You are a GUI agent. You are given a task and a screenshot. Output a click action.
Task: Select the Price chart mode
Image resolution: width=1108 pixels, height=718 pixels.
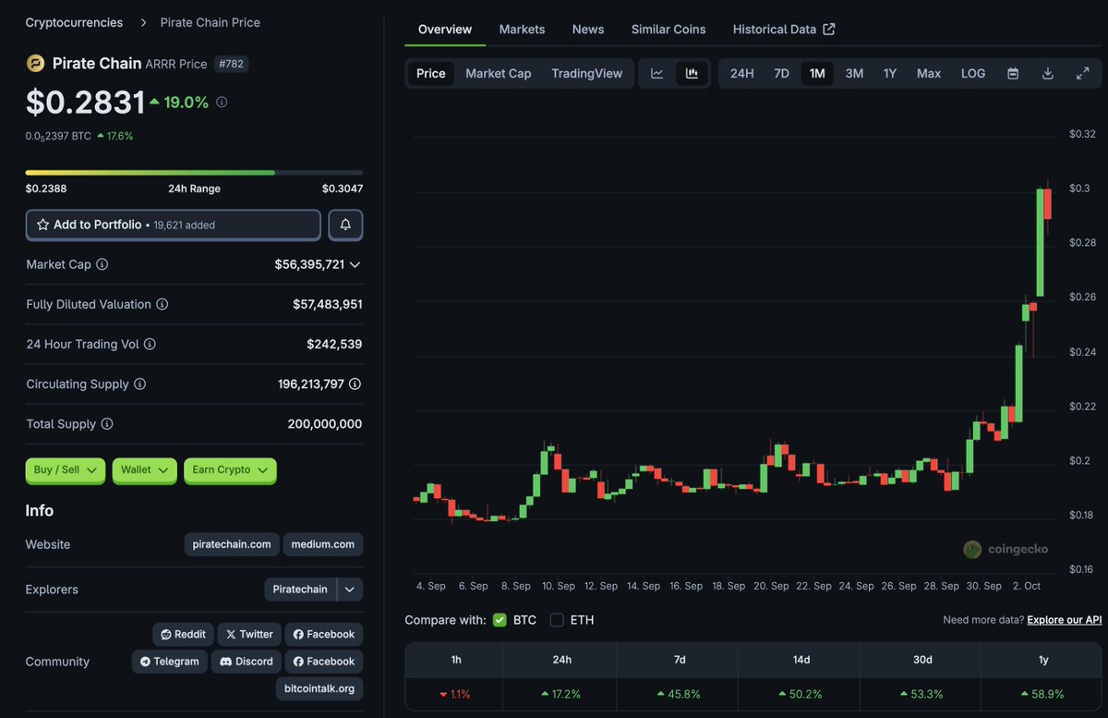tap(431, 74)
